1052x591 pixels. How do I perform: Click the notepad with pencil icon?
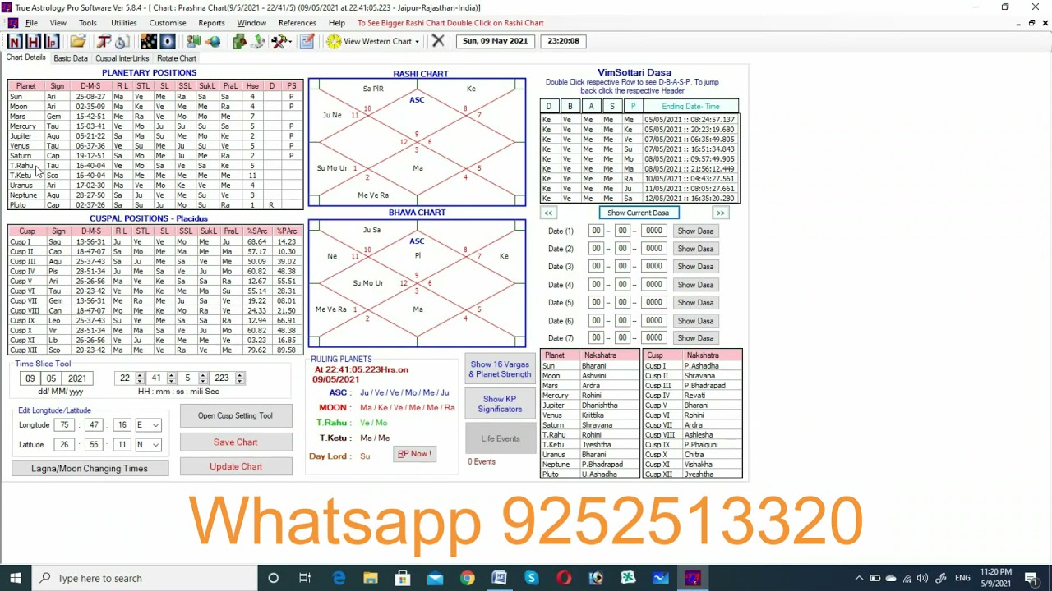coord(307,41)
